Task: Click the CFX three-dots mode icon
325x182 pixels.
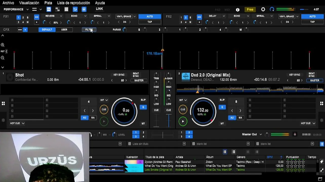Action: point(20,30)
